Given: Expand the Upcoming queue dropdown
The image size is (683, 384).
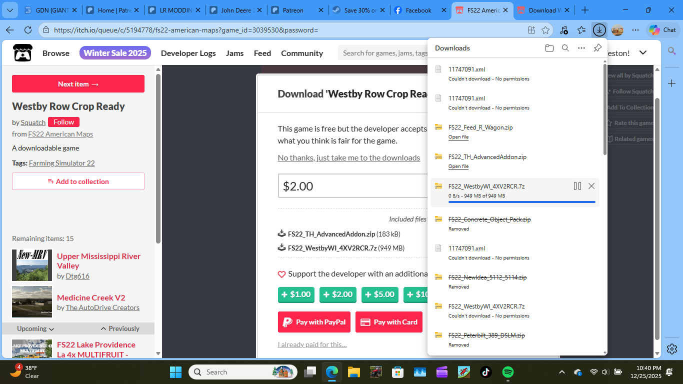Looking at the screenshot, I should click(x=35, y=328).
